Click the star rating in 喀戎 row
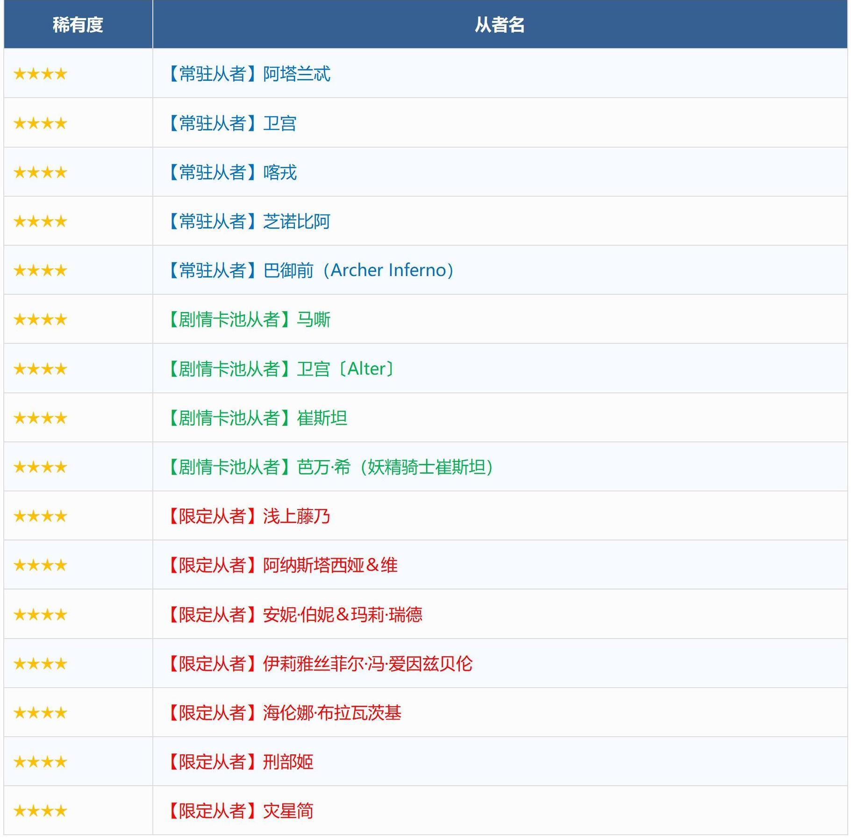 coord(41,172)
